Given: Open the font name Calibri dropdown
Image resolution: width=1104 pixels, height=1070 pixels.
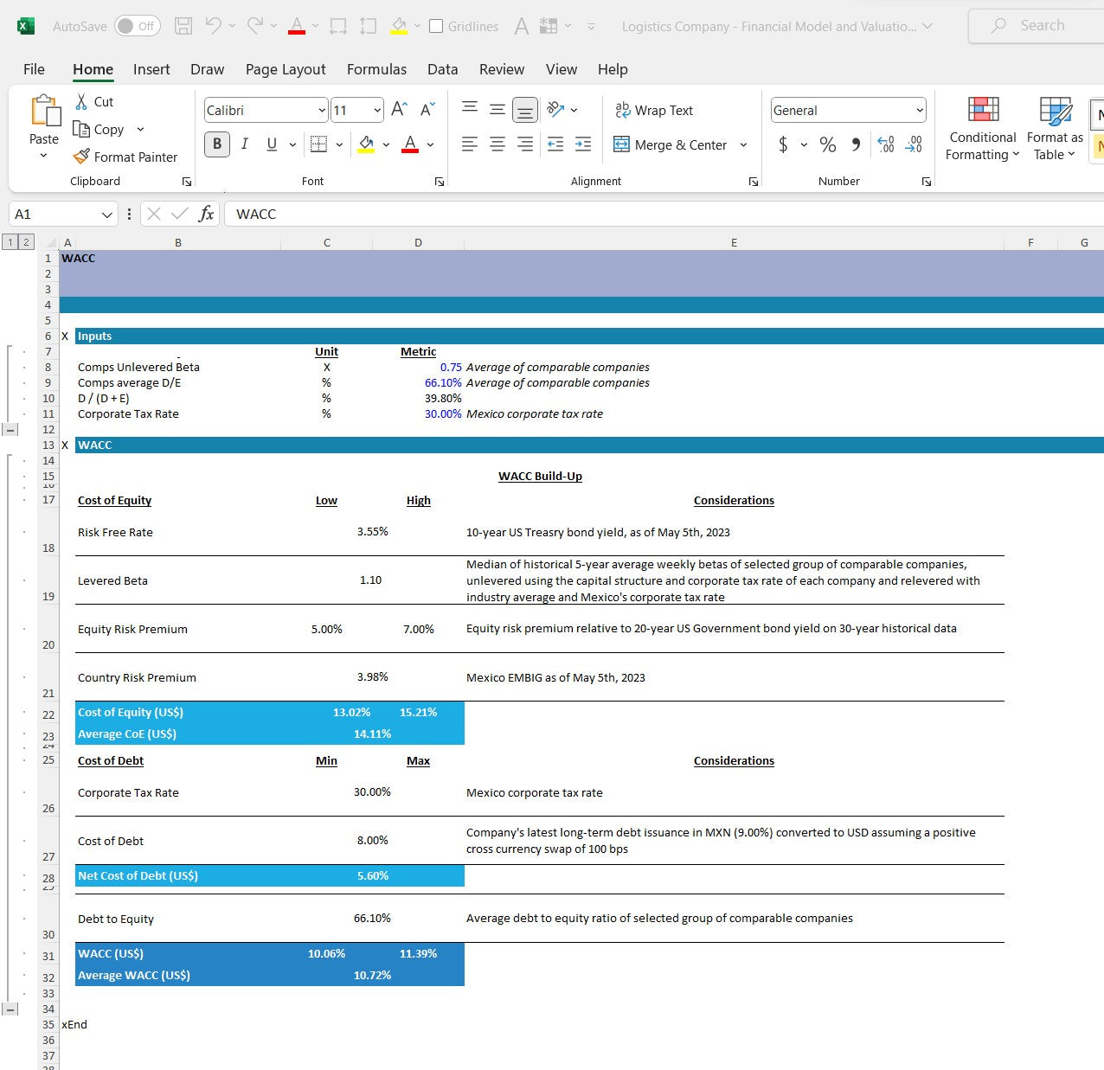Looking at the screenshot, I should click(x=322, y=110).
